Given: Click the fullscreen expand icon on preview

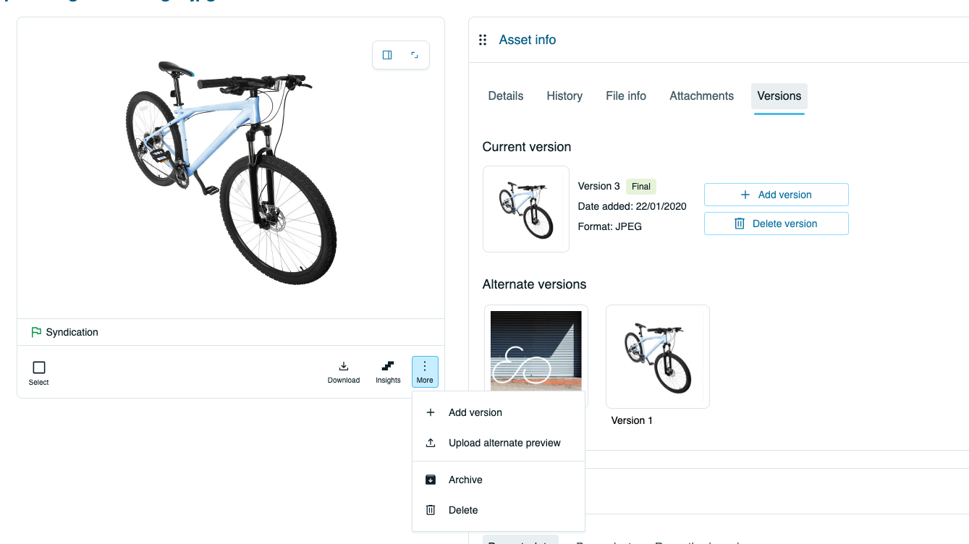Looking at the screenshot, I should click(x=415, y=55).
